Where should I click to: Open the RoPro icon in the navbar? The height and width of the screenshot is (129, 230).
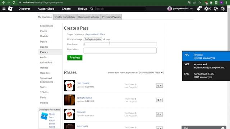(x=222, y=9)
